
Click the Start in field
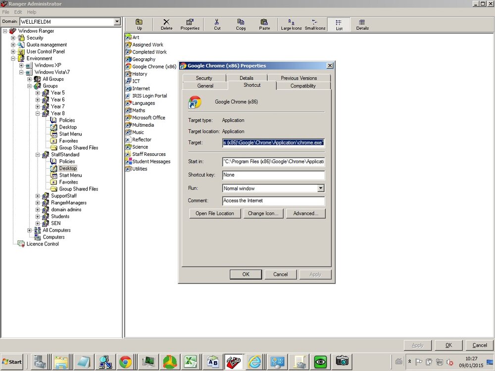[x=273, y=162]
